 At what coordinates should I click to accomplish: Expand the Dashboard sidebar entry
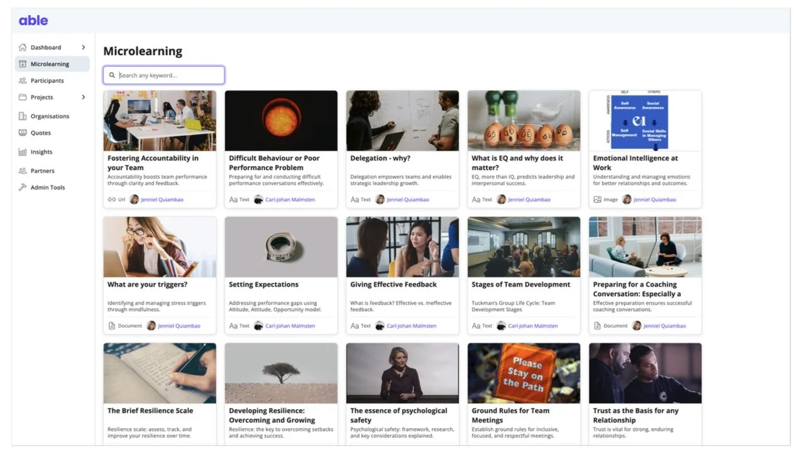tap(82, 47)
